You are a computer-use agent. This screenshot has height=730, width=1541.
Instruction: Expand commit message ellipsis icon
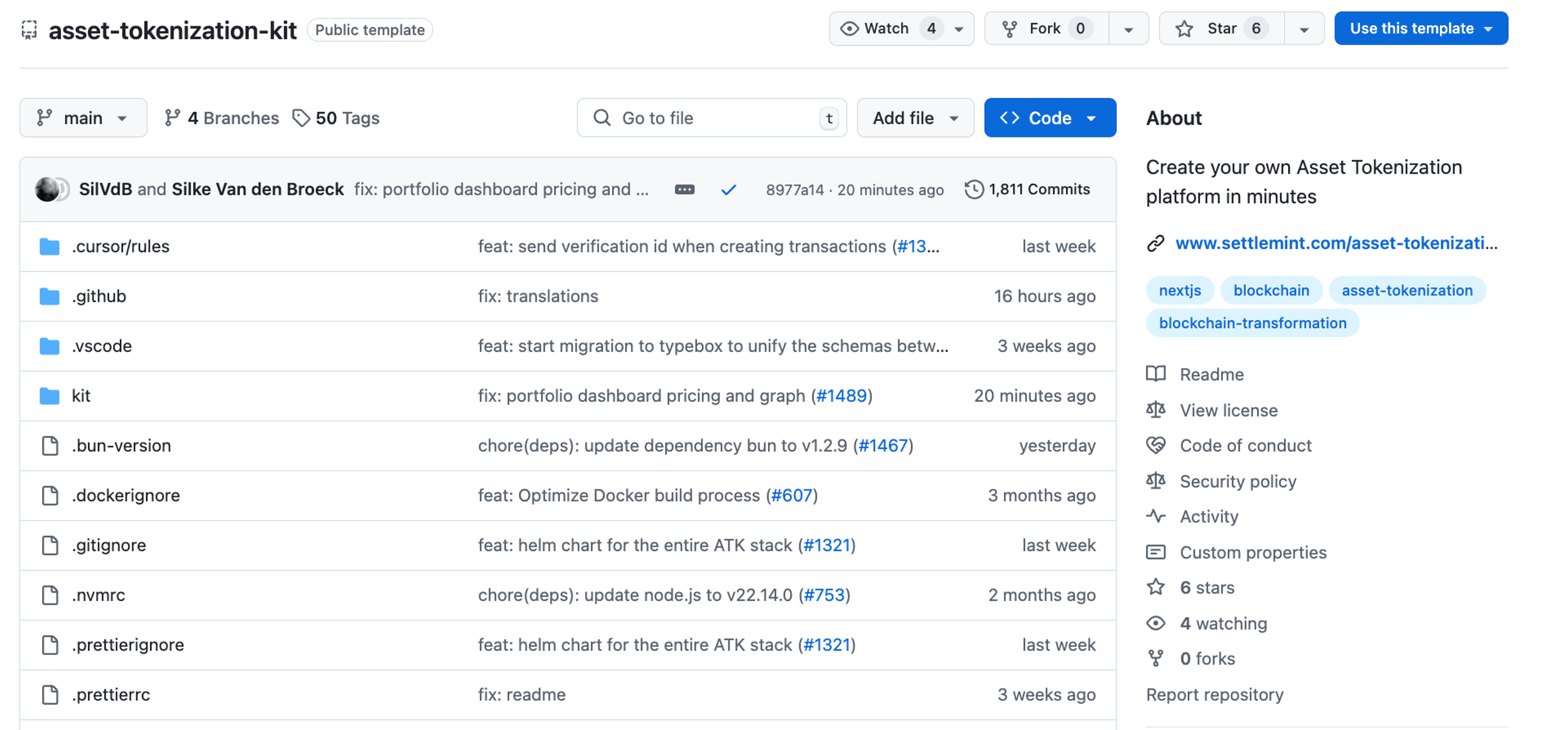684,190
